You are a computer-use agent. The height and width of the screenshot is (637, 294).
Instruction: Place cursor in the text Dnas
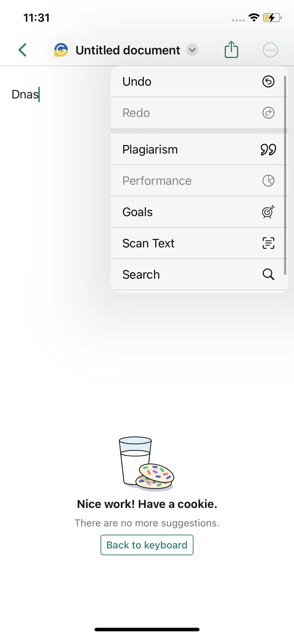(x=25, y=95)
